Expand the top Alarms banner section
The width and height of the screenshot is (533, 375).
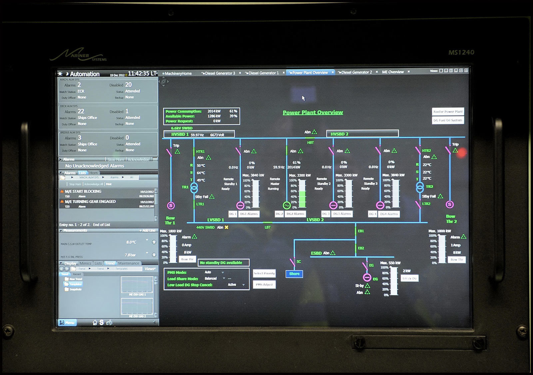(61, 159)
